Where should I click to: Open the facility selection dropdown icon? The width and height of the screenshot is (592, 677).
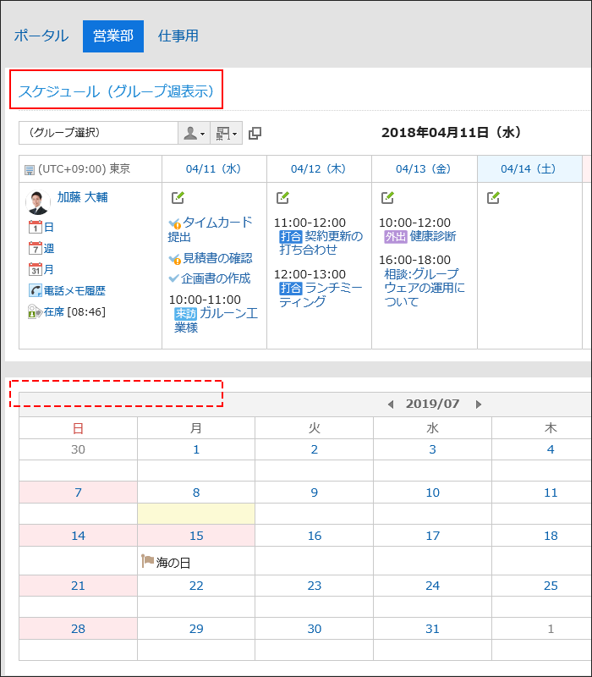(x=226, y=133)
